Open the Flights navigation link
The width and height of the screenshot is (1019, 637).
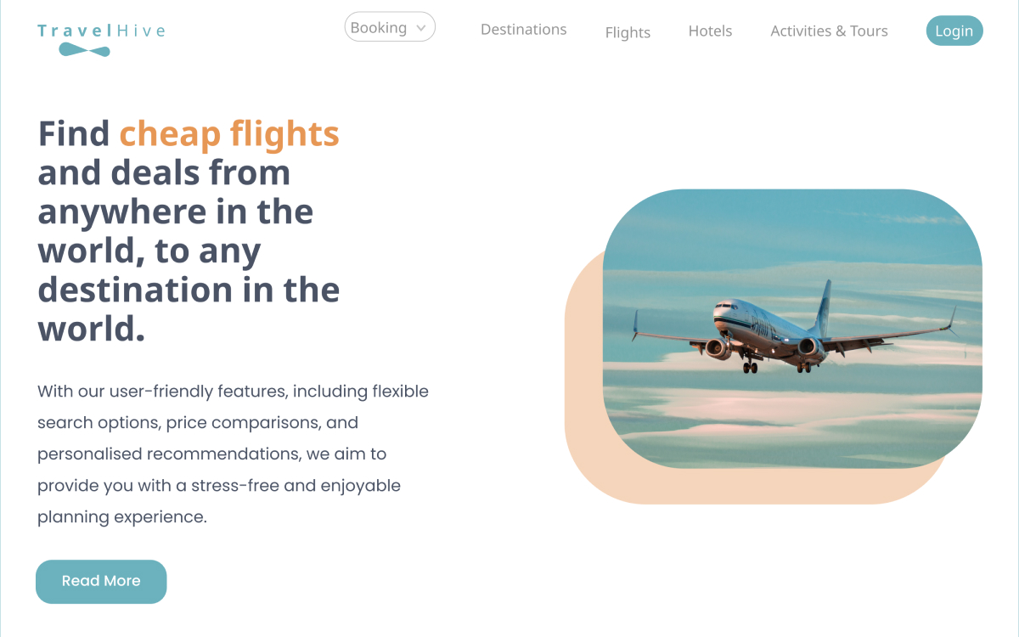628,32
